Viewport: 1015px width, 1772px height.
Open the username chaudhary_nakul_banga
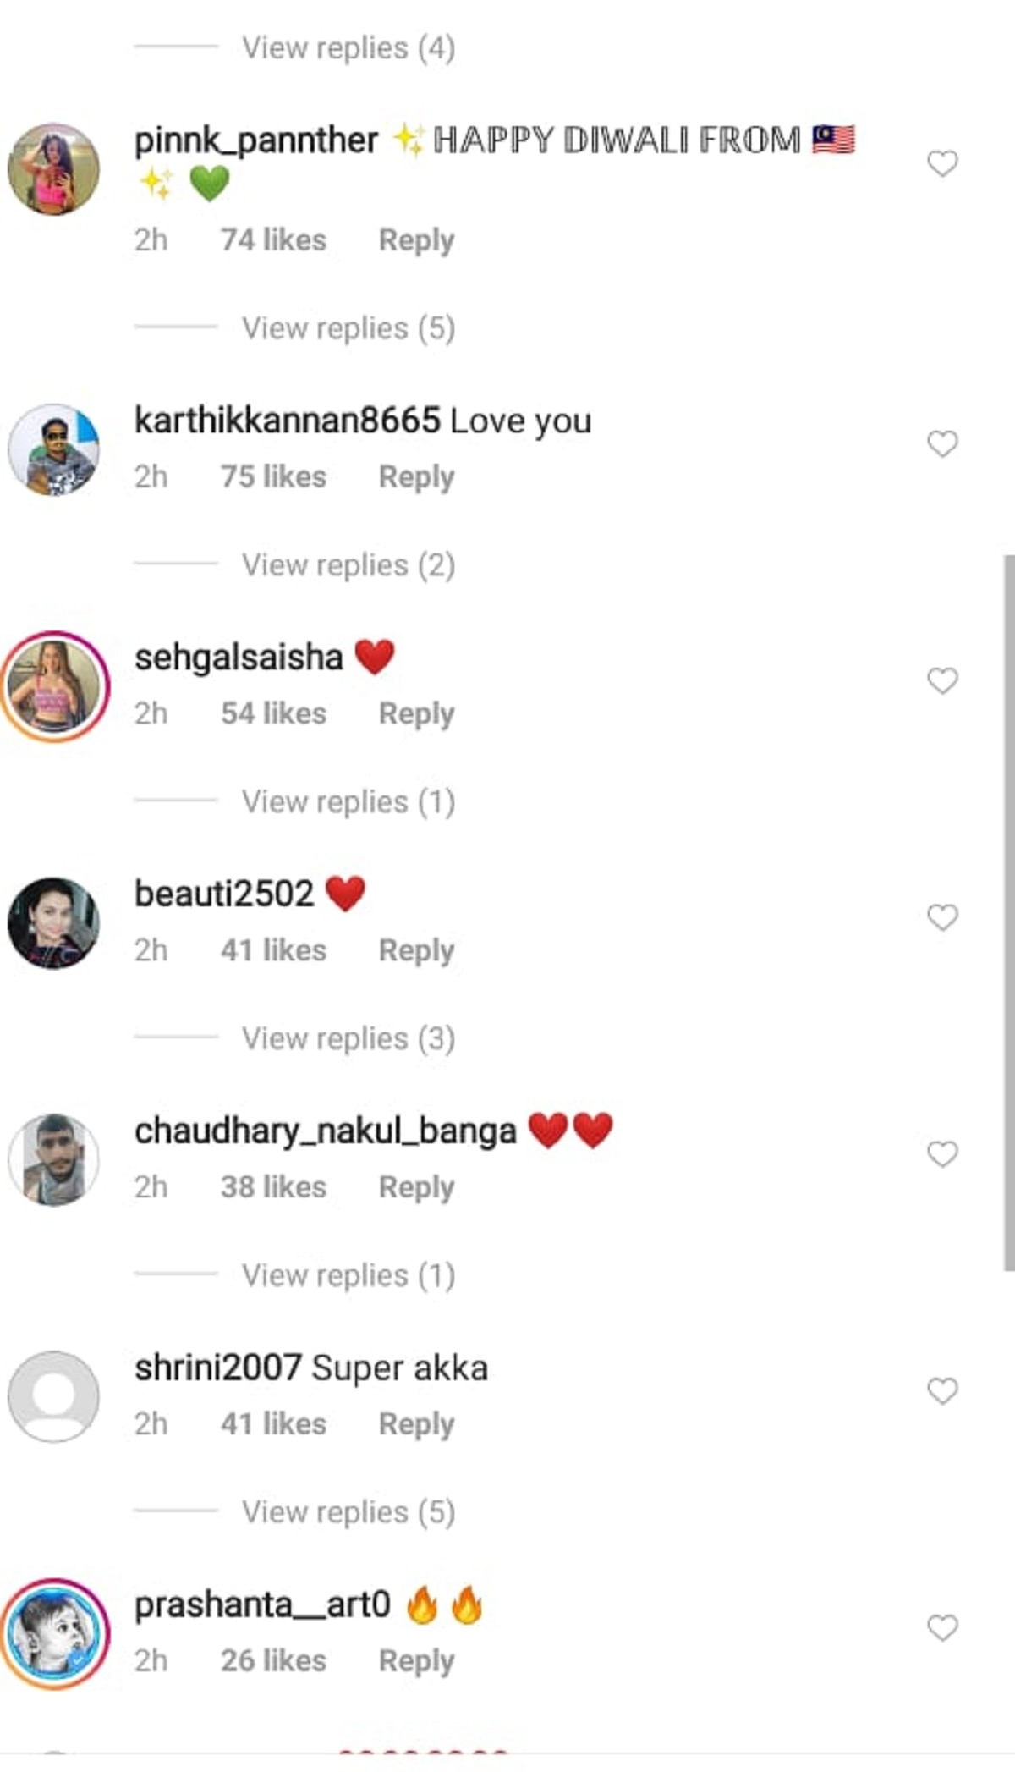(326, 1131)
